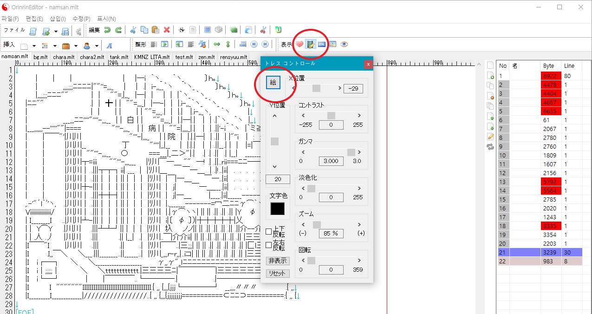This screenshot has height=314, width=592.
Task: Open the dropdown beside the color grid icon
Action: pyautogui.click(x=55, y=46)
